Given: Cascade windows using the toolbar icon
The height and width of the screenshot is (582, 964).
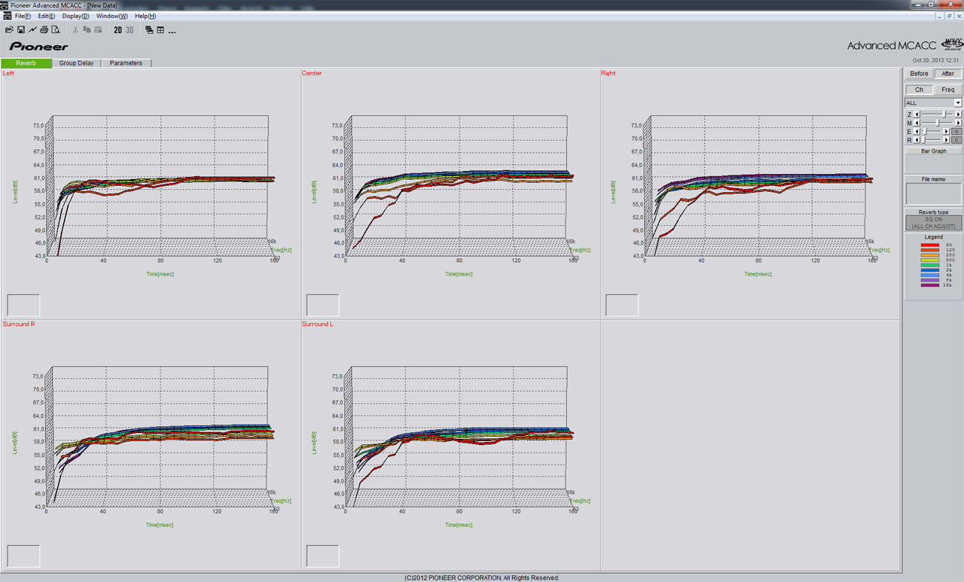Looking at the screenshot, I should click(149, 30).
